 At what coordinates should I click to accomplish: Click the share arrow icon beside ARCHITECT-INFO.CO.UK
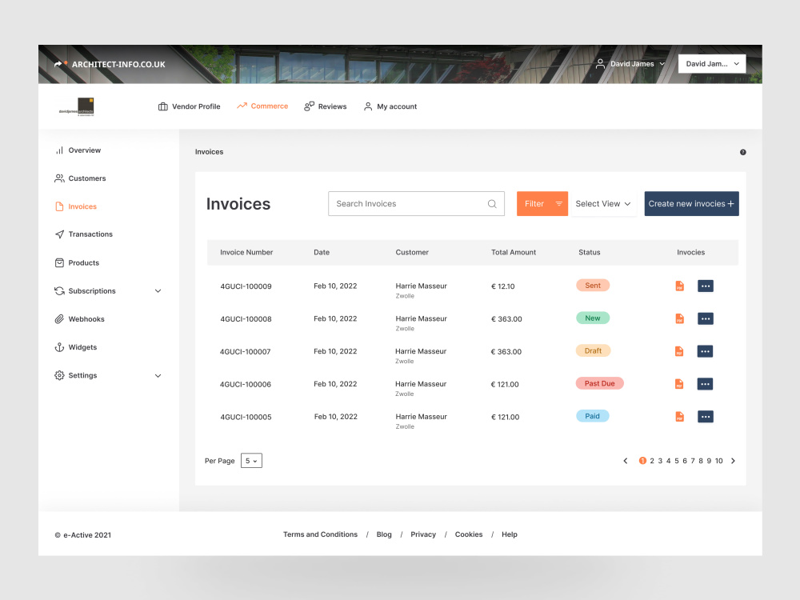pos(59,64)
